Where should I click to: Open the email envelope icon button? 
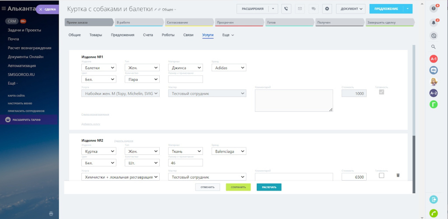tap(300, 9)
